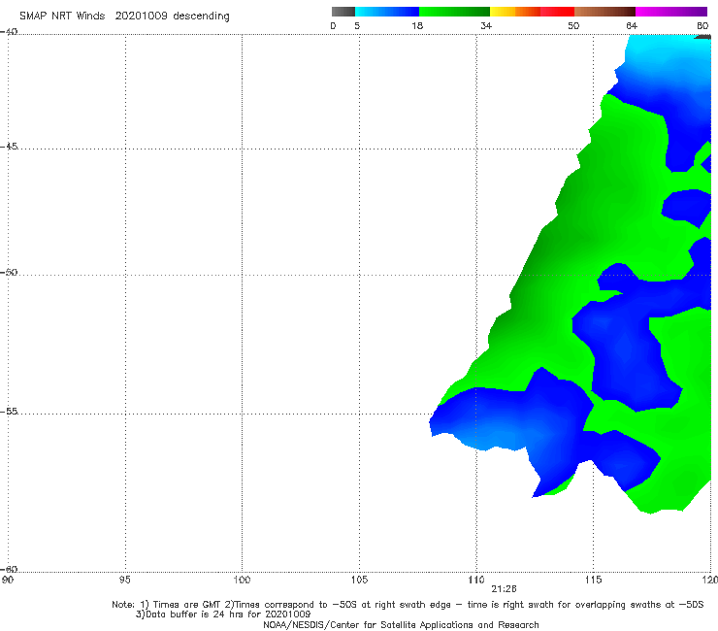
Task: Click the color scale label 34
Action: [x=486, y=25]
